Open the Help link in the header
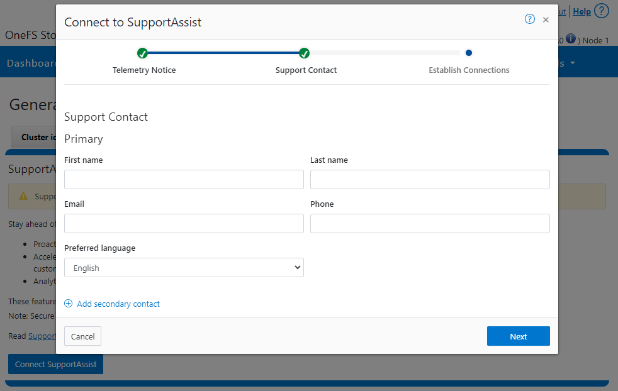Screen dimensions: 618x391 tap(581, 11)
